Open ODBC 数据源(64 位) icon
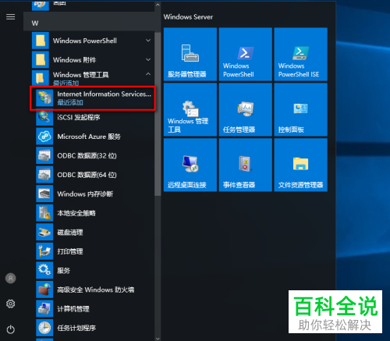 point(44,175)
